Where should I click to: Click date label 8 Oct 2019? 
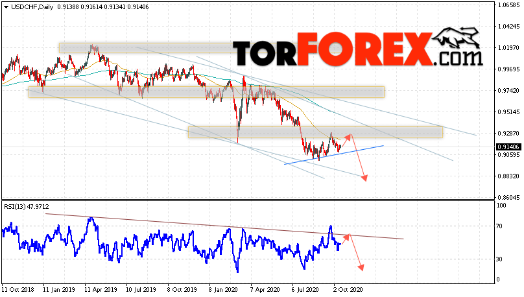pos(182,290)
